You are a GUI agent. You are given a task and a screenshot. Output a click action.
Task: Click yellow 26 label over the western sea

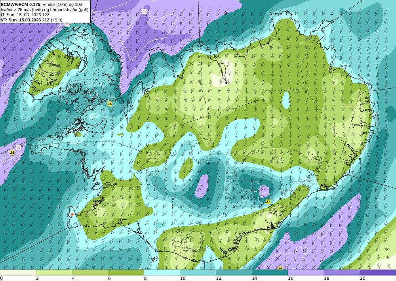(x=12, y=153)
